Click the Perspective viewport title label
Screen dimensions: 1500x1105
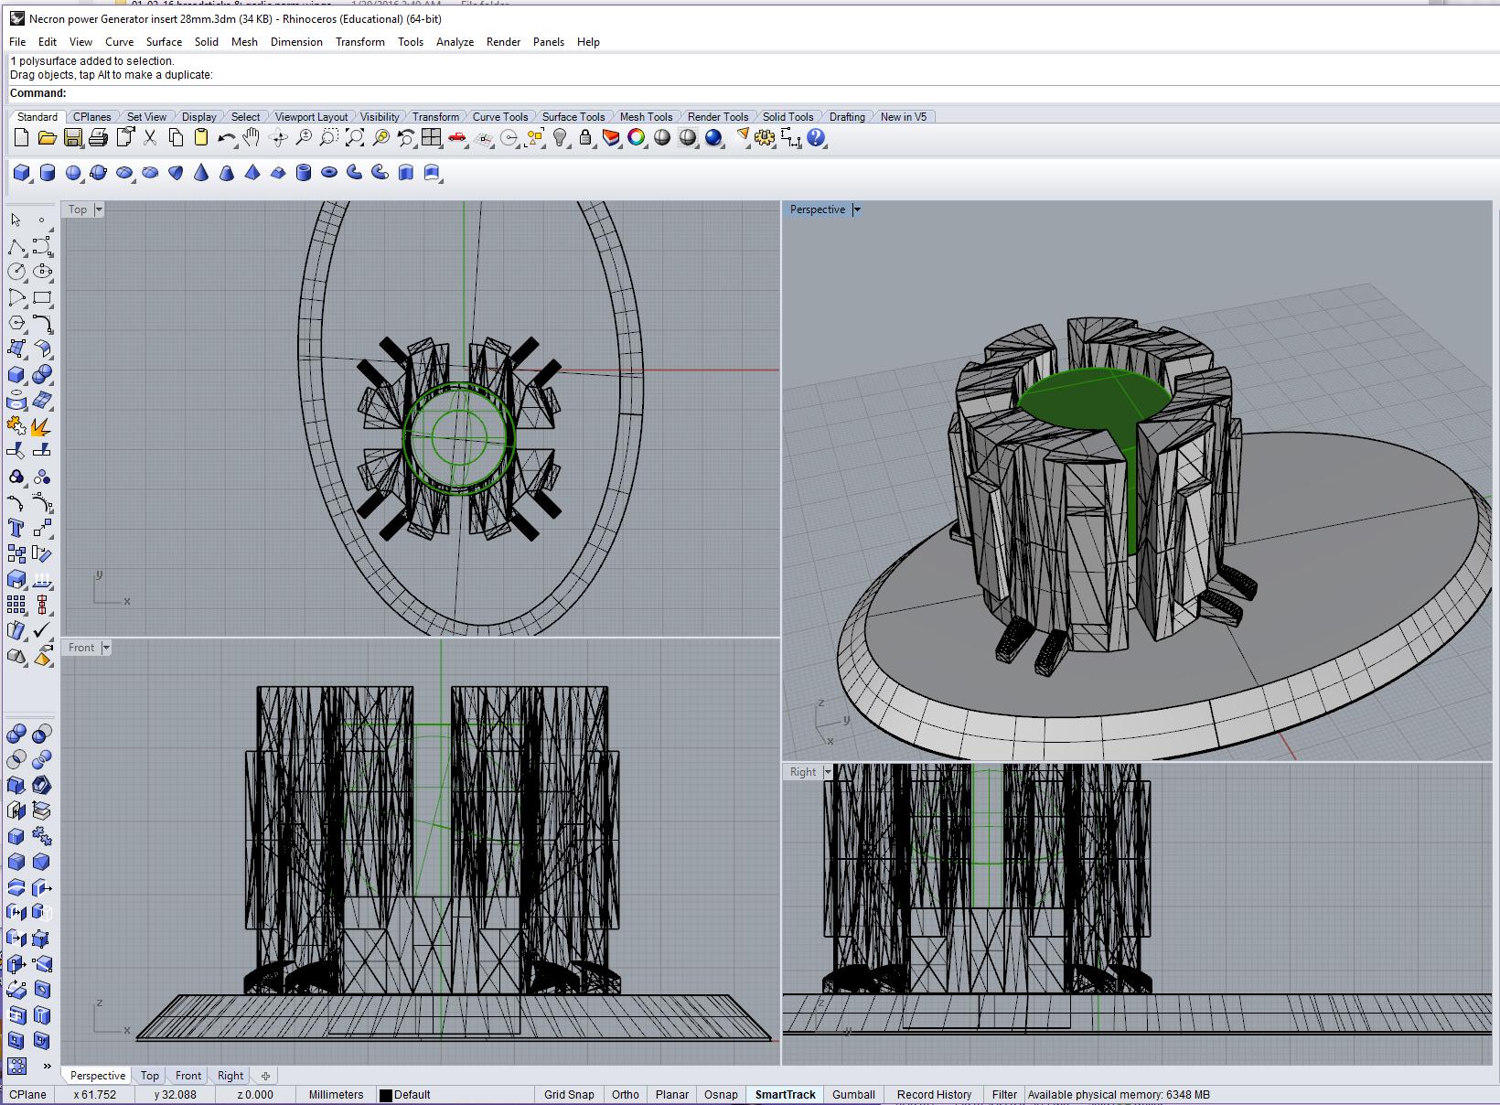(x=818, y=209)
